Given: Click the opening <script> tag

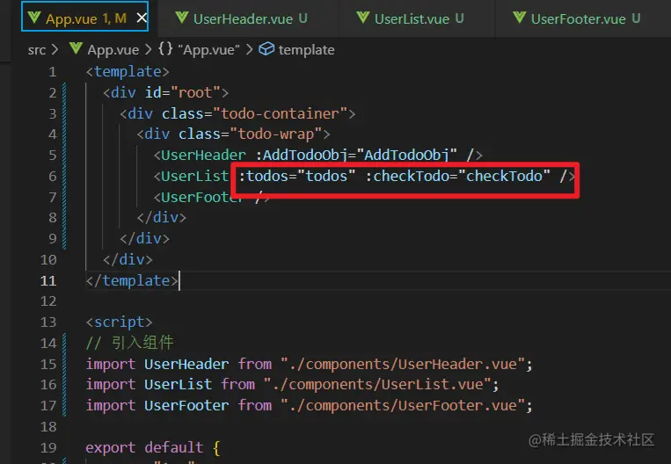Looking at the screenshot, I should (119, 322).
